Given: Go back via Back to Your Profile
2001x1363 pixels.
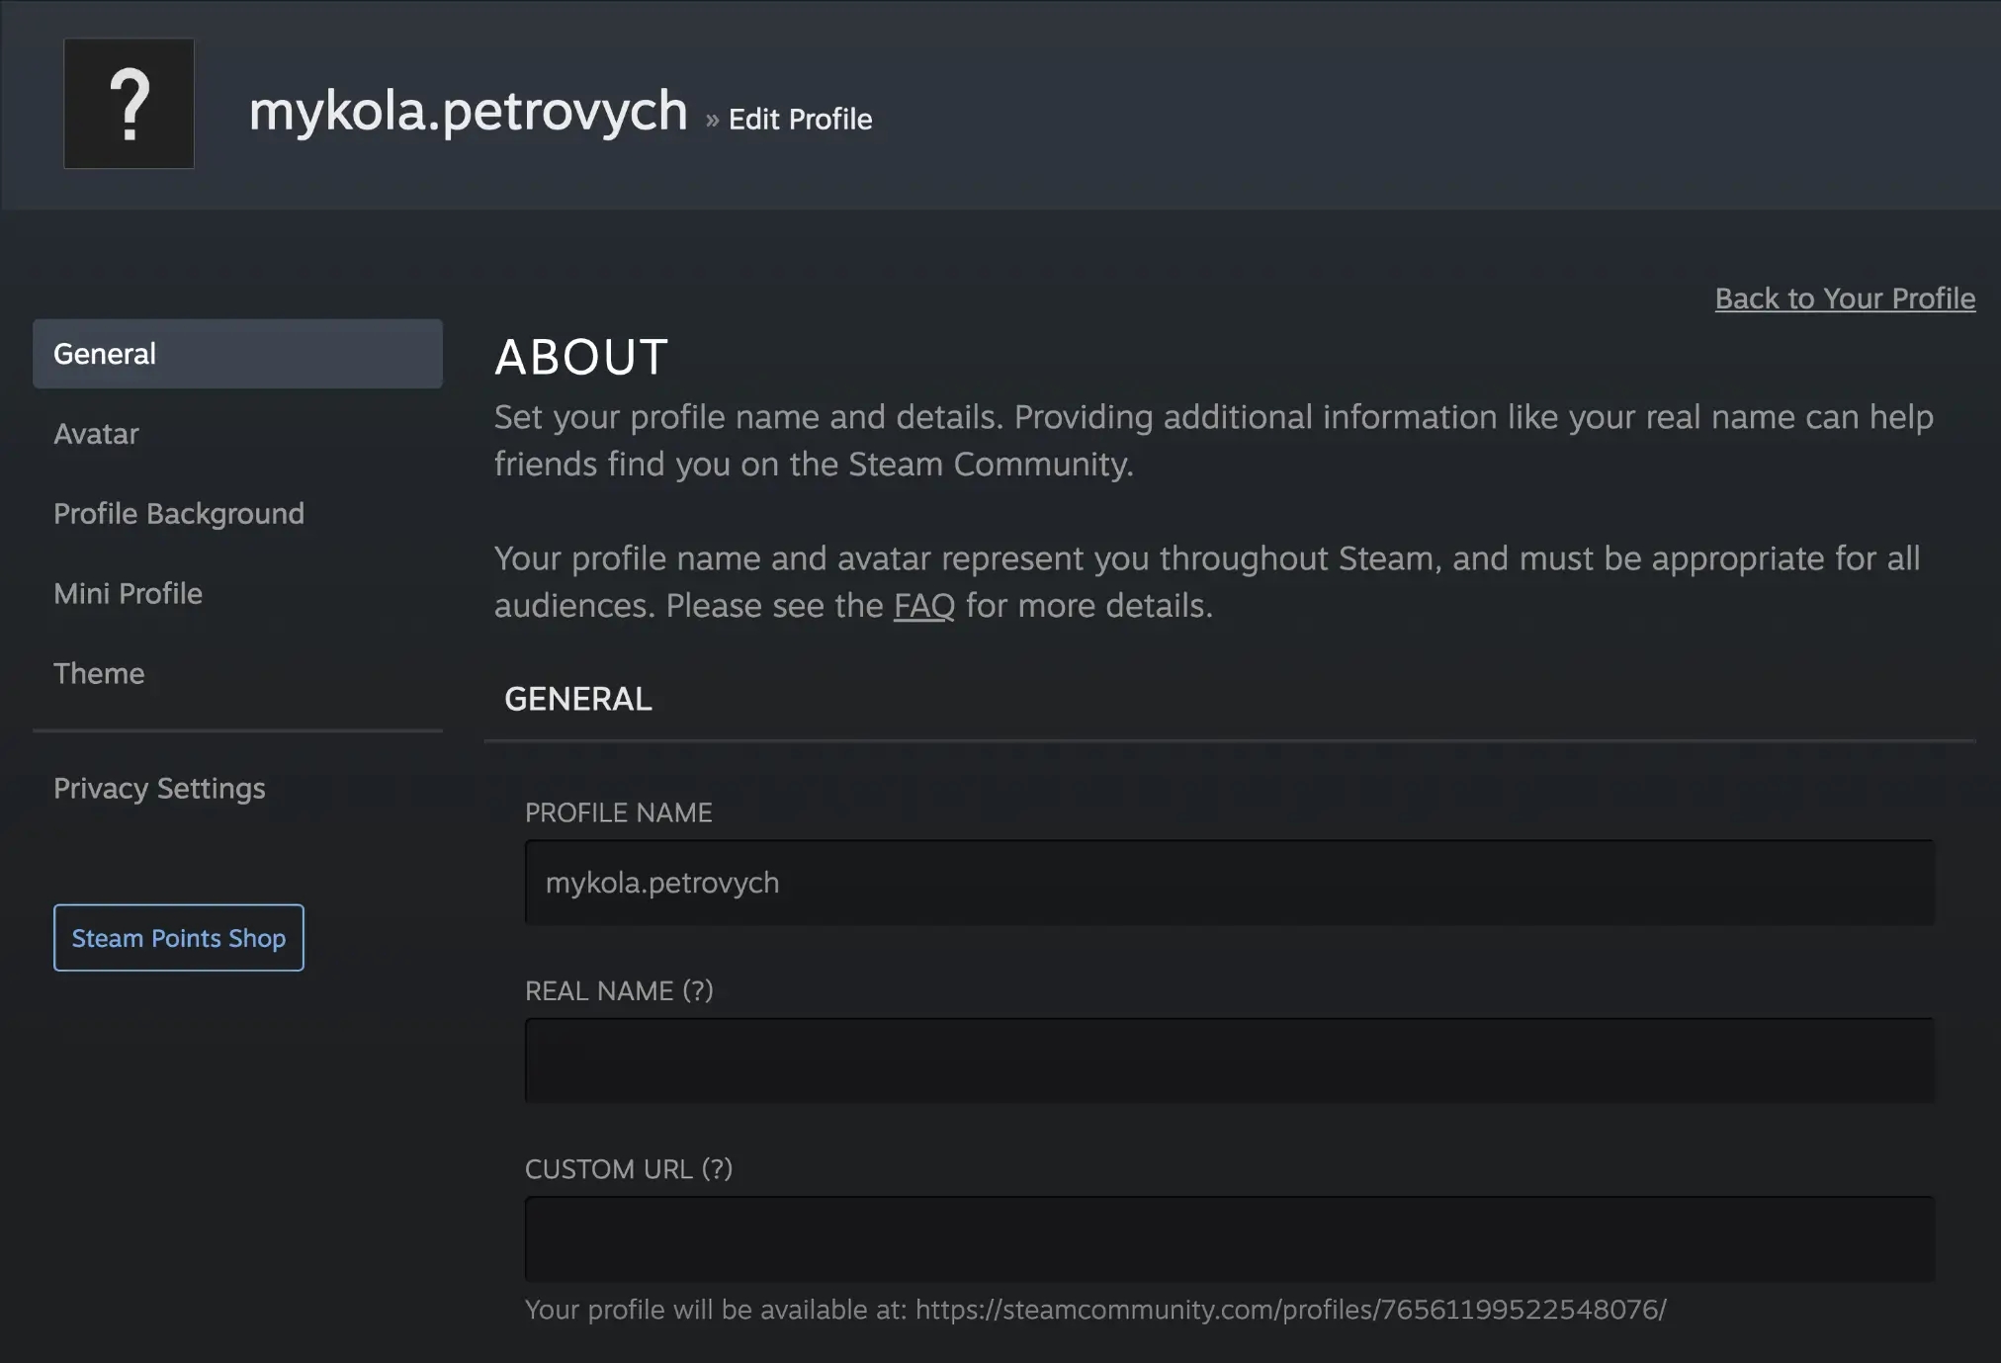Looking at the screenshot, I should click(x=1844, y=298).
